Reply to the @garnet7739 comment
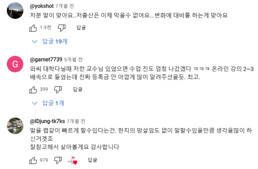Viewport: 258px width, 169px height. coord(77,89)
